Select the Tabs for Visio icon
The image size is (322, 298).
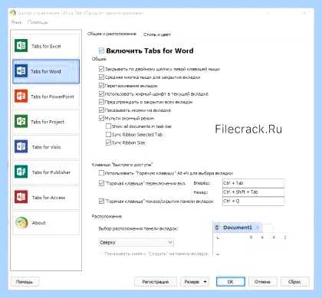point(21,146)
